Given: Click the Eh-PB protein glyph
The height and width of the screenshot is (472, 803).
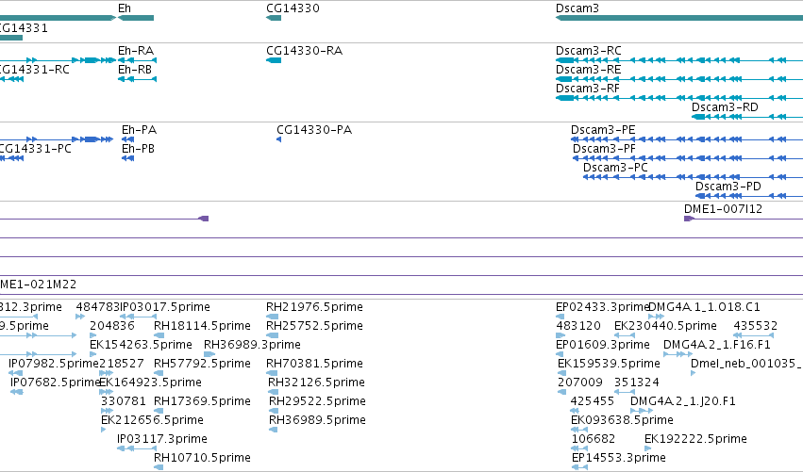Looking at the screenshot, I should pyautogui.click(x=127, y=158).
